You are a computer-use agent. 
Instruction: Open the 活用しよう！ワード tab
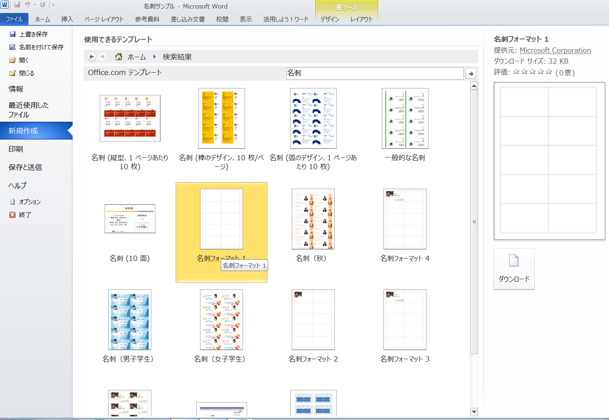(286, 19)
